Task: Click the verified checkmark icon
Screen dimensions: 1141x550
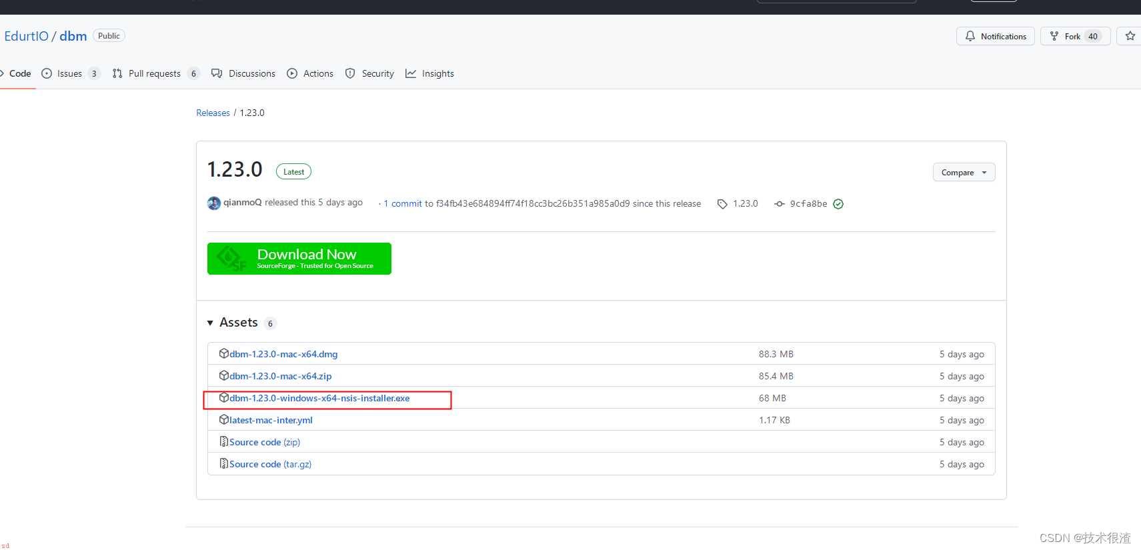Action: [x=838, y=204]
